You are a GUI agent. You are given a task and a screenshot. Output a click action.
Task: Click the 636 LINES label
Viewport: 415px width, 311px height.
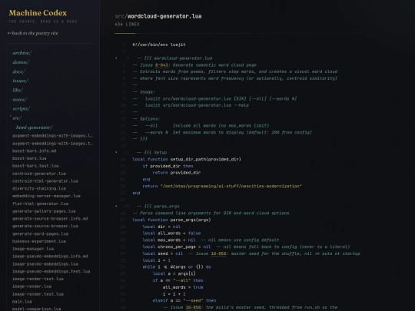point(127,24)
